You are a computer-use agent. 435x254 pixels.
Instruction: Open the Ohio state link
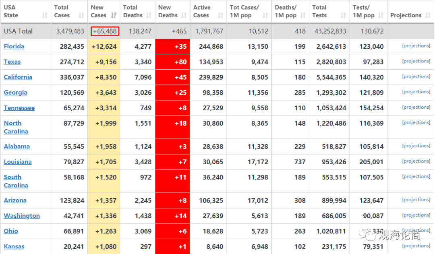pyautogui.click(x=11, y=231)
